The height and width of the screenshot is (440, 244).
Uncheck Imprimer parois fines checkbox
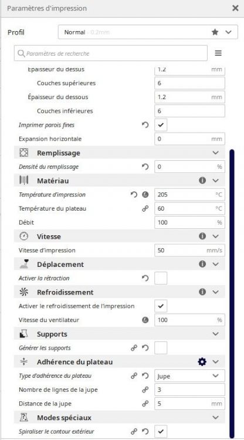point(161,125)
